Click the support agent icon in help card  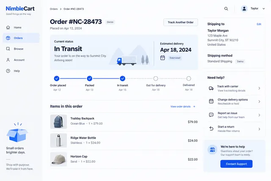[212, 150]
